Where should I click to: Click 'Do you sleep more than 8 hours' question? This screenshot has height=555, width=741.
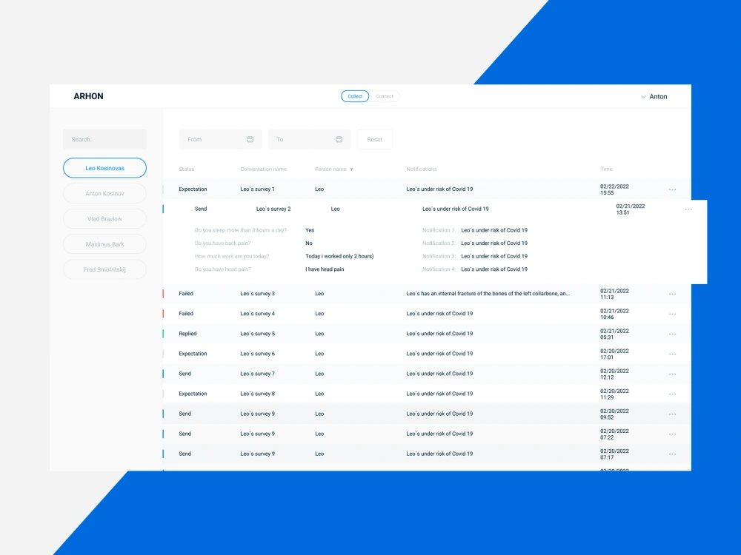241,230
